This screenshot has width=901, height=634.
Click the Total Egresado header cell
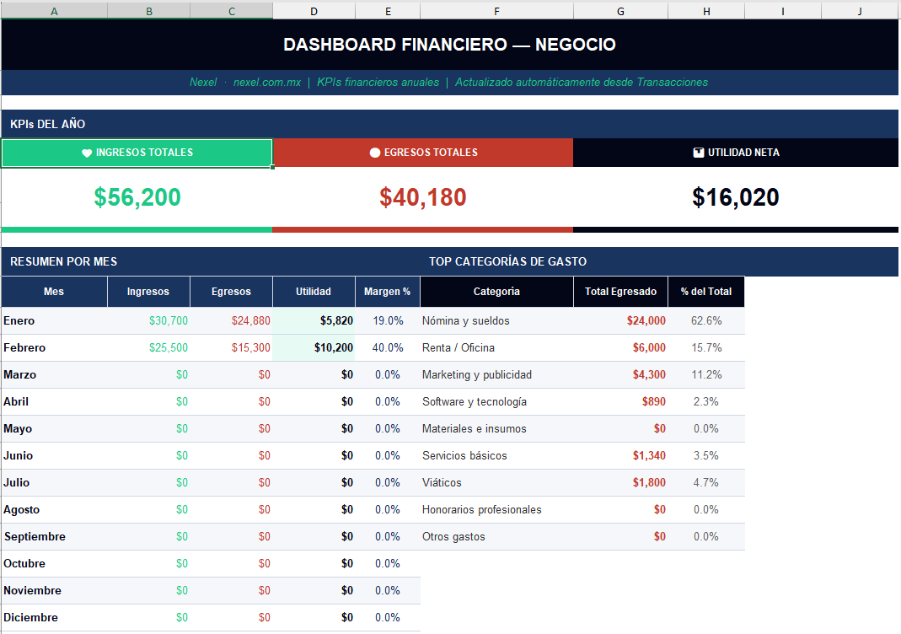click(620, 292)
